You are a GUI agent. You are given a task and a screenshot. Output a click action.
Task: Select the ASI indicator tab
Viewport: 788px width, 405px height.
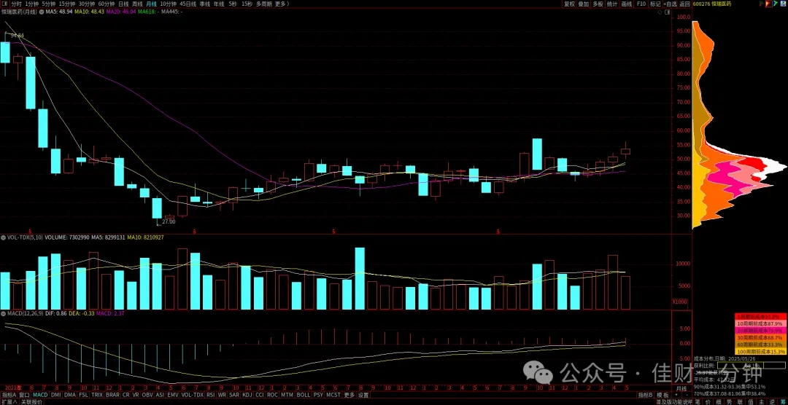click(x=160, y=395)
